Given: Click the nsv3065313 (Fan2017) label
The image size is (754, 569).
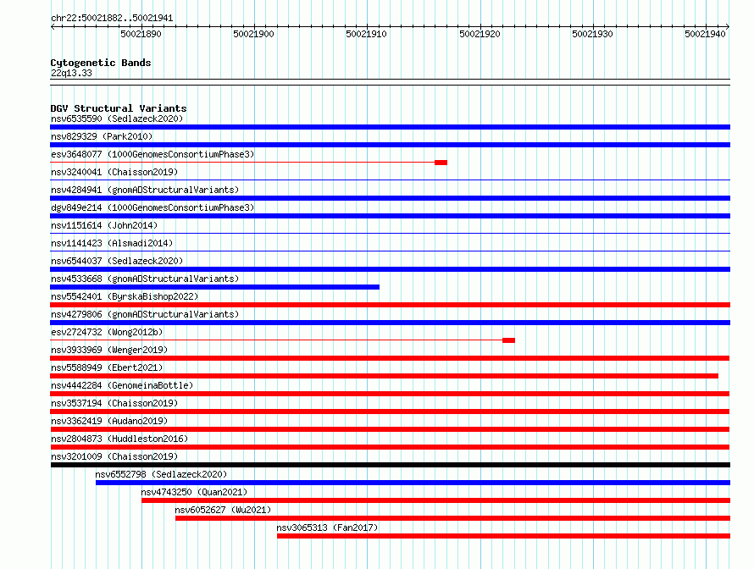Looking at the screenshot, I should 327,528.
